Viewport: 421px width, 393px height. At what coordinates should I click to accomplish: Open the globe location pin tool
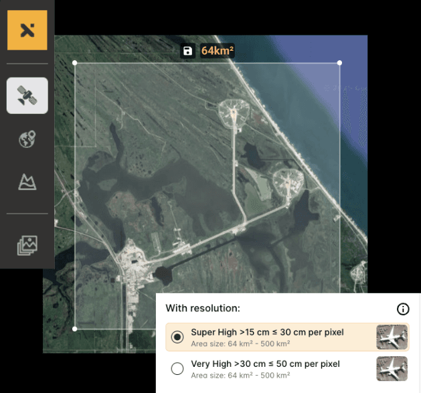click(27, 140)
